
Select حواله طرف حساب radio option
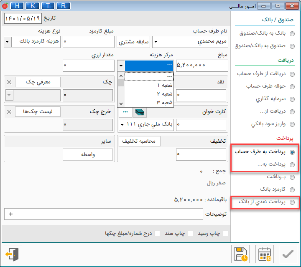(292, 87)
